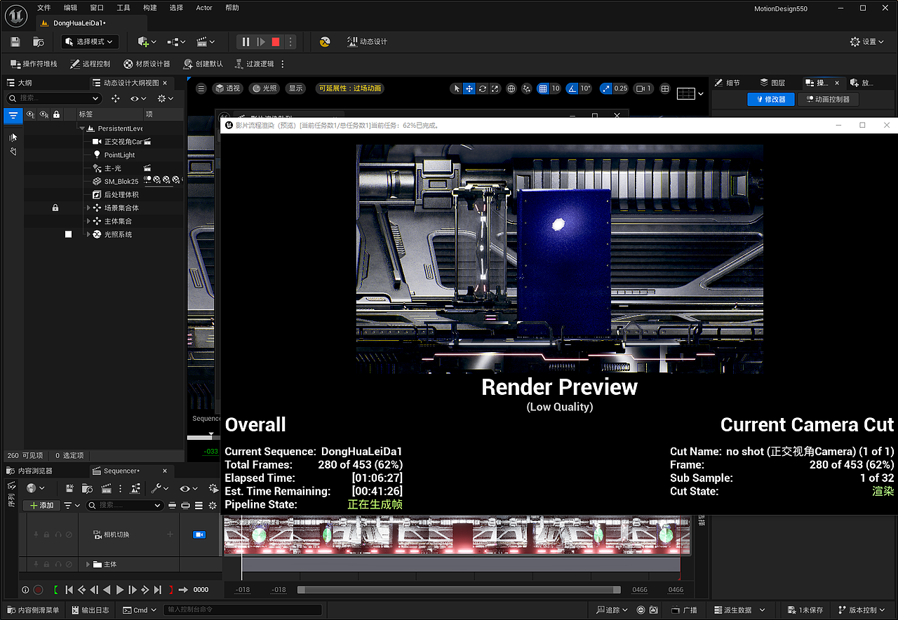The width and height of the screenshot is (898, 620).
Task: Toggle the world/local coordinate globe icon
Action: tap(511, 89)
